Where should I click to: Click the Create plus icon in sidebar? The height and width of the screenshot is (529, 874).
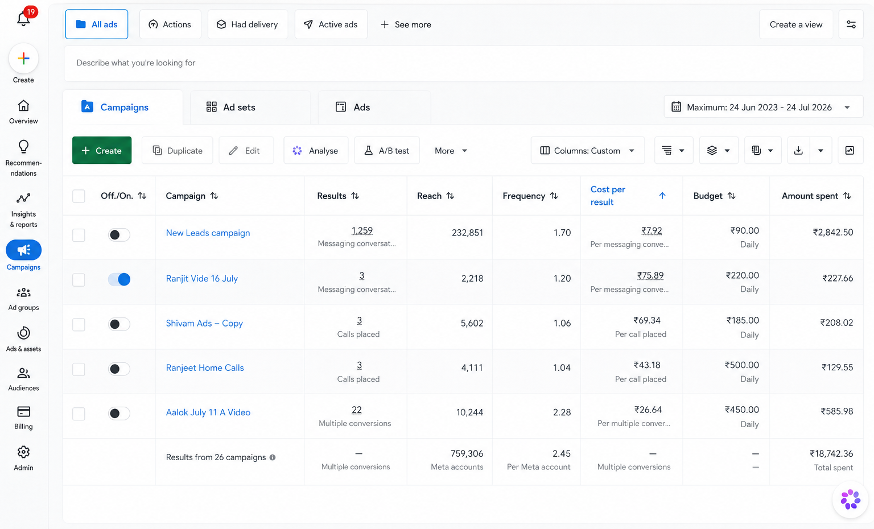23,59
